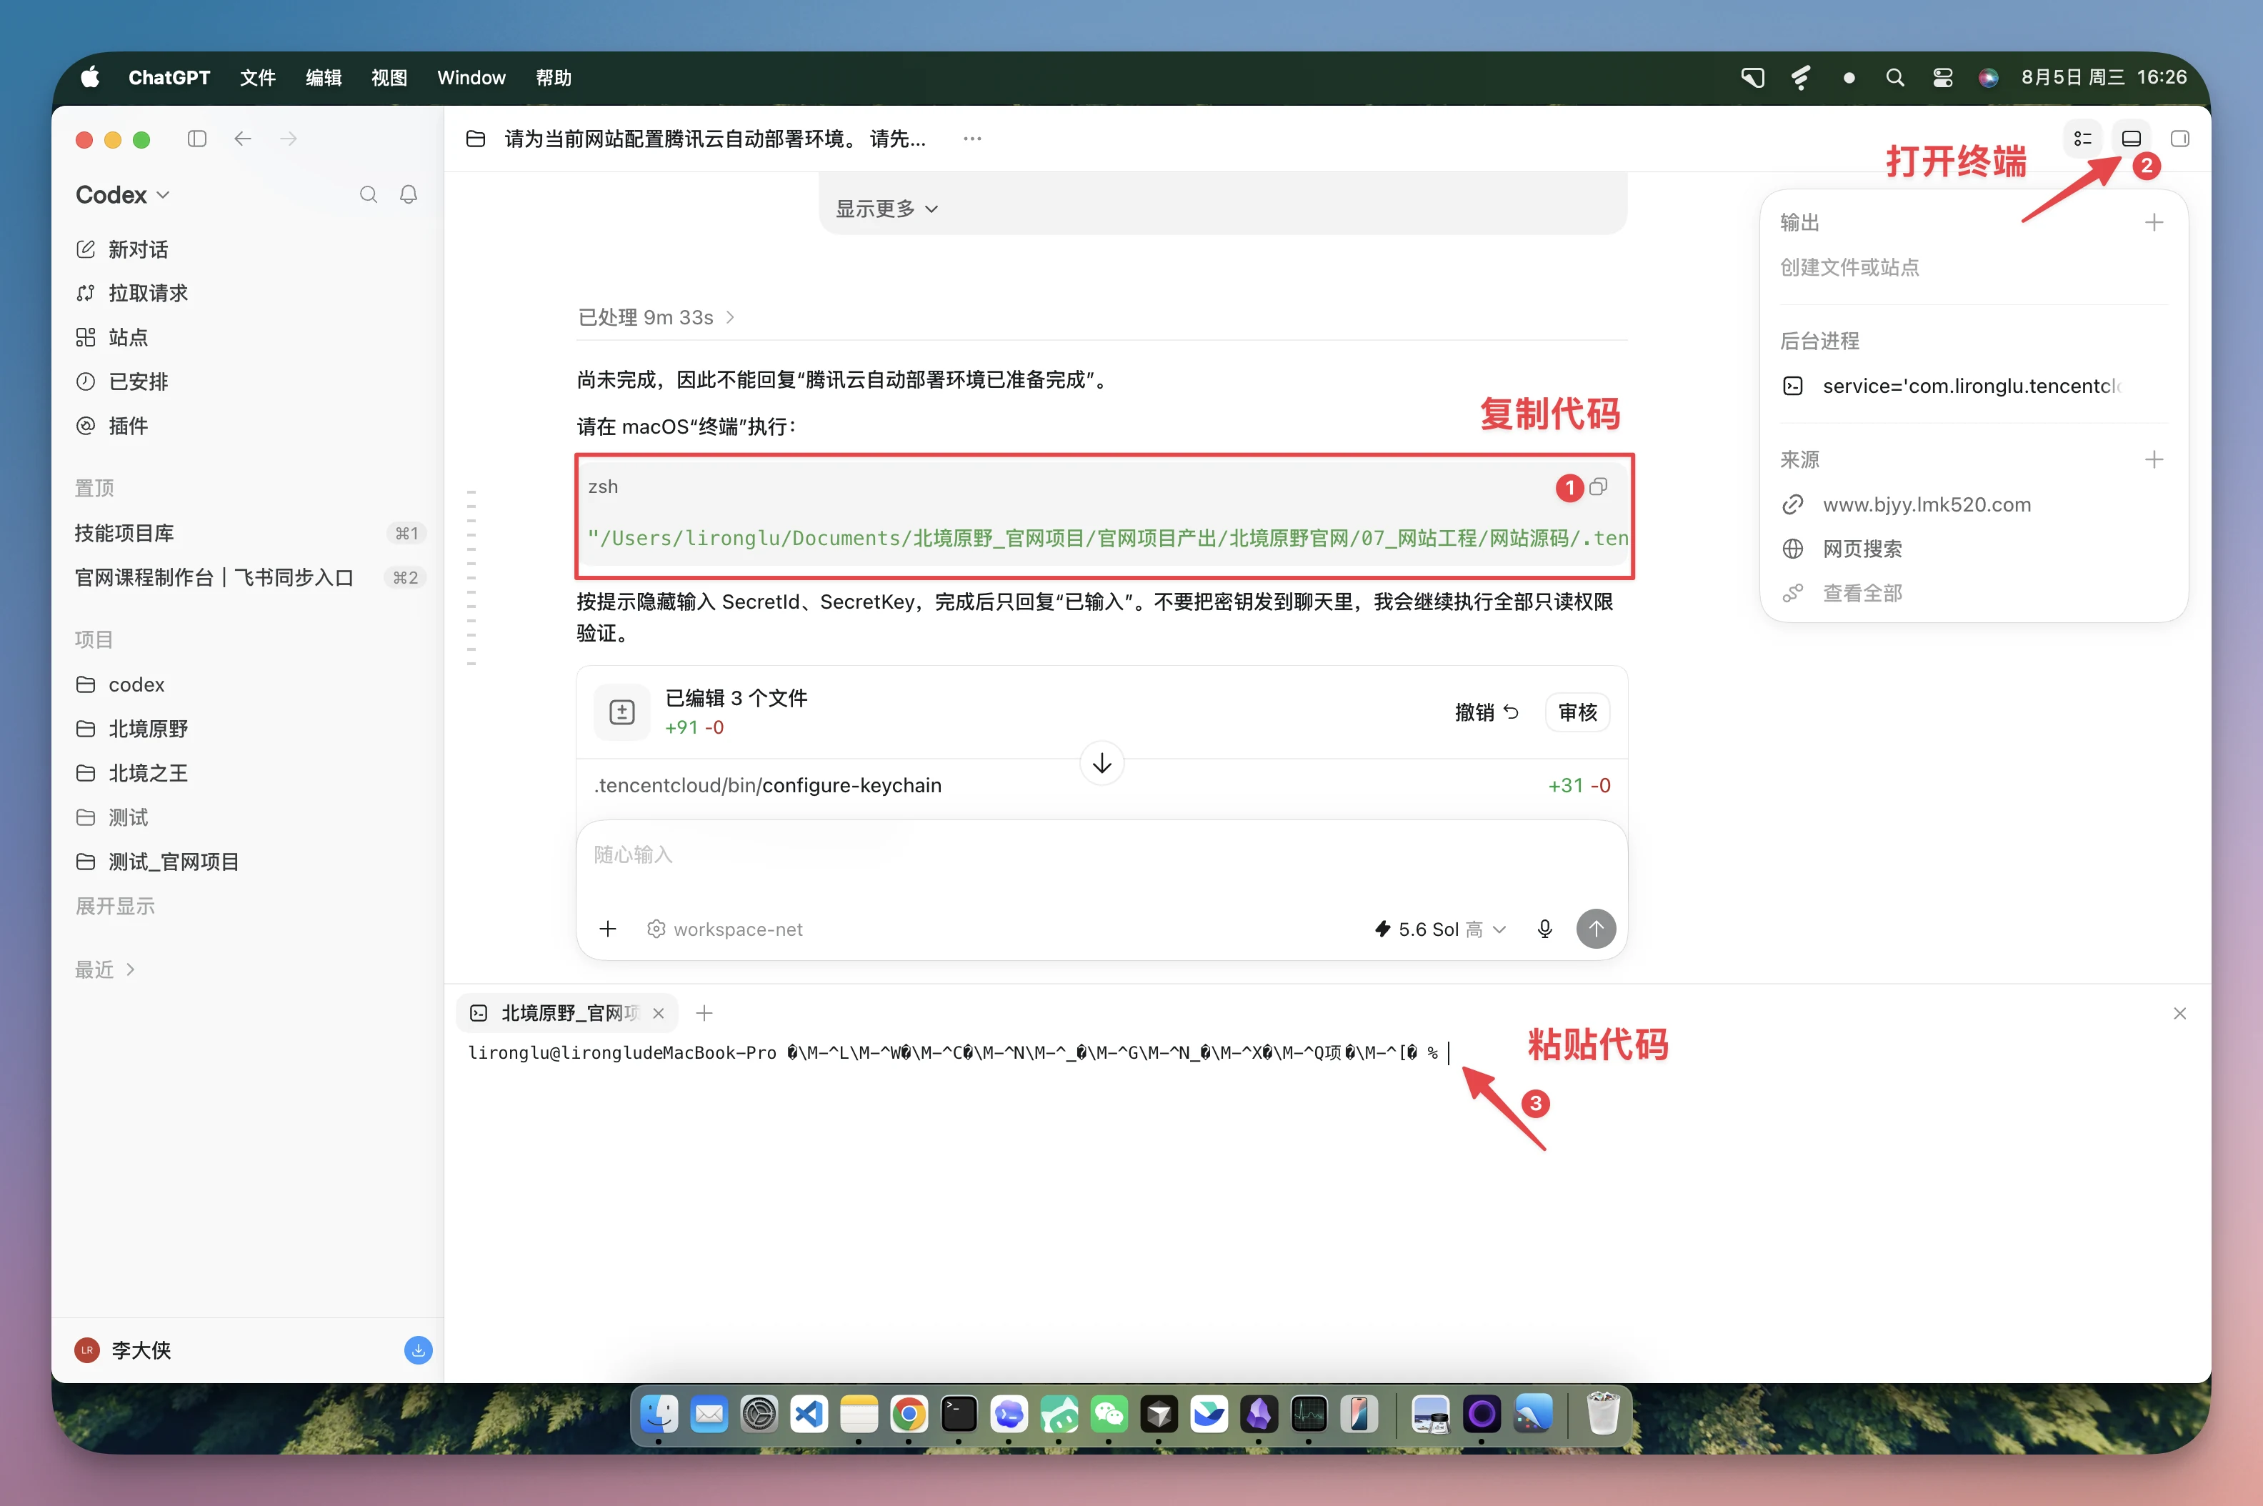Expand 已处理 9m 33s details
Screen dimensions: 2263x1506
[656, 317]
